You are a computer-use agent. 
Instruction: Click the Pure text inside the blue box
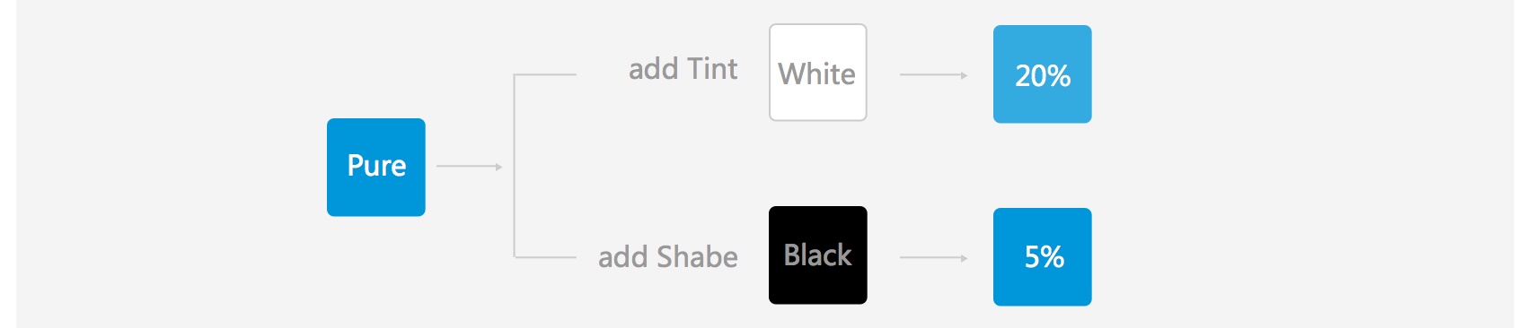[376, 166]
